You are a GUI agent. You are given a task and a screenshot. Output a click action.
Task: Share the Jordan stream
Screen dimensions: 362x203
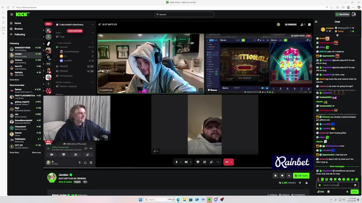(x=300, y=183)
